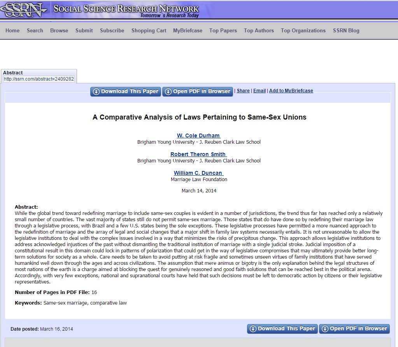The height and width of the screenshot is (347, 398).
Task: Click Date posted March 16, 2014
Action: click(x=42, y=329)
